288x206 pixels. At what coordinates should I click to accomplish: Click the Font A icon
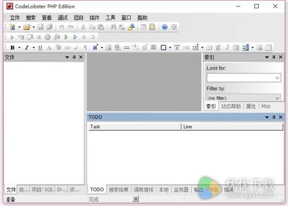tap(49, 48)
